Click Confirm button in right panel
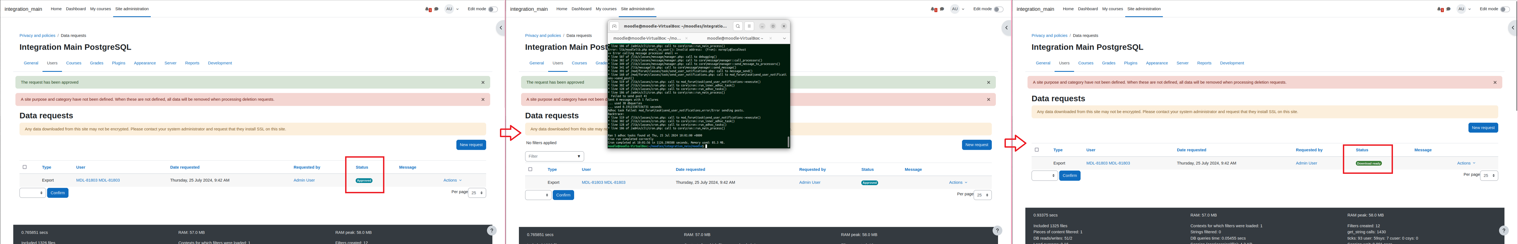The image size is (1518, 244). pos(1070,176)
